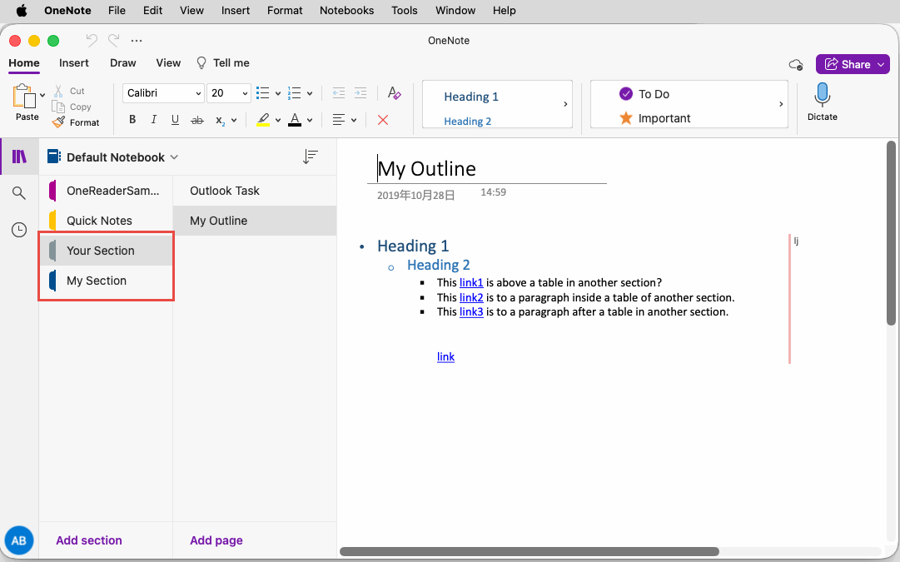Click the recent notes clock icon
The image size is (900, 562).
19,229
